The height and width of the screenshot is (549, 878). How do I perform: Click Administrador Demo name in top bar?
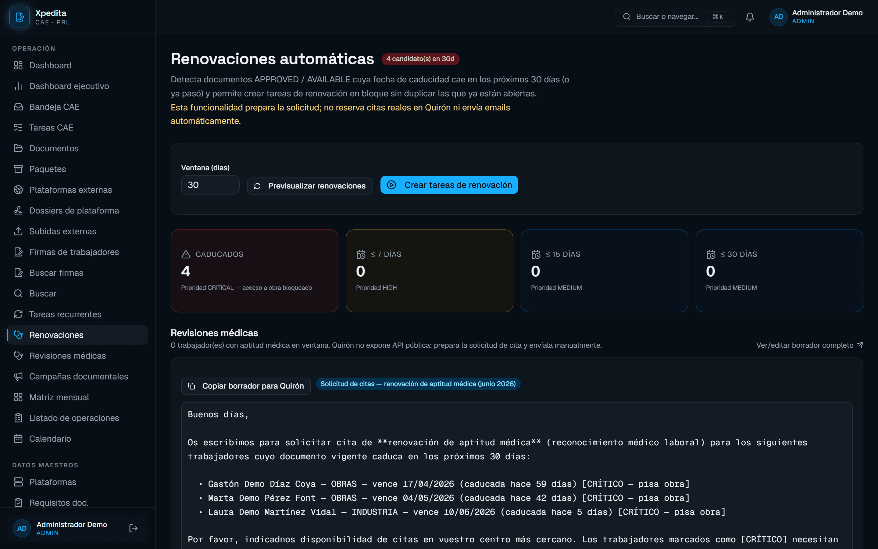(827, 13)
